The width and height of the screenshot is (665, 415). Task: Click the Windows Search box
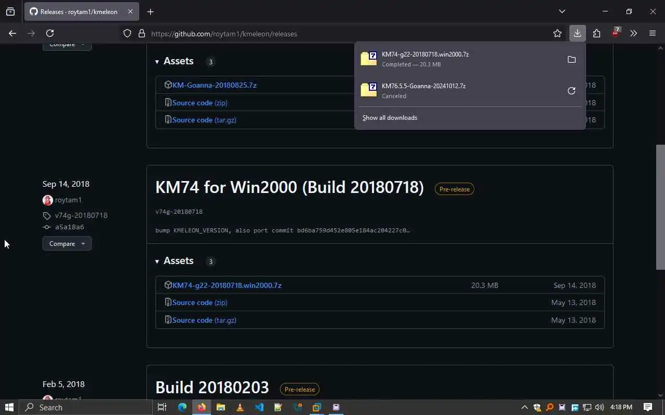86,407
